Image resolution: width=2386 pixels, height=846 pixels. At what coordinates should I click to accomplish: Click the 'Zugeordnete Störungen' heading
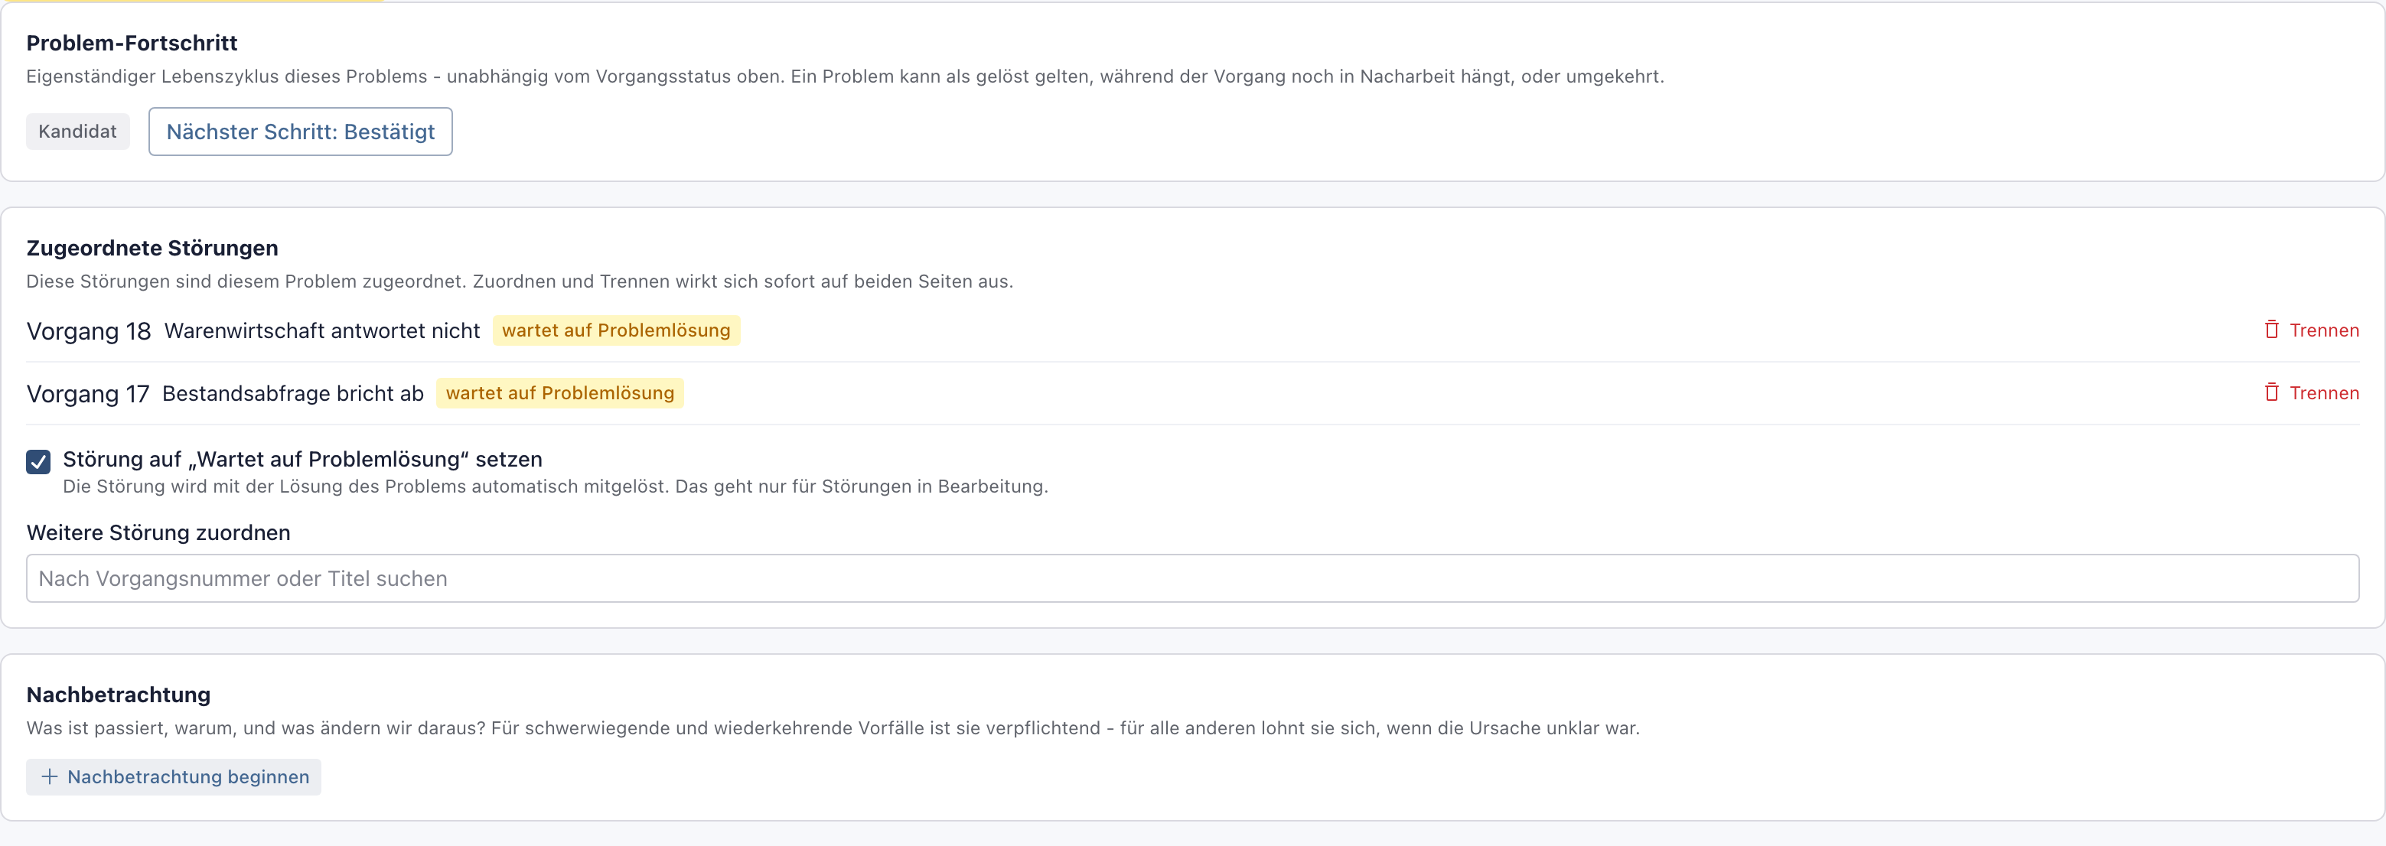tap(152, 248)
